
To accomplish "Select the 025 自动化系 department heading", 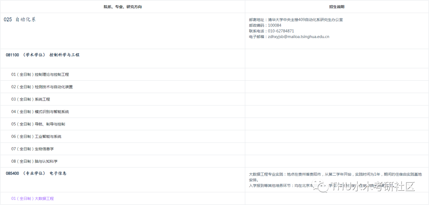I will (20, 19).
